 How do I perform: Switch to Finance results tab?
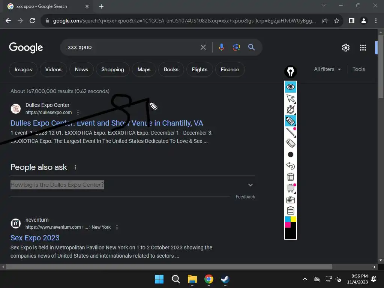pos(230,69)
